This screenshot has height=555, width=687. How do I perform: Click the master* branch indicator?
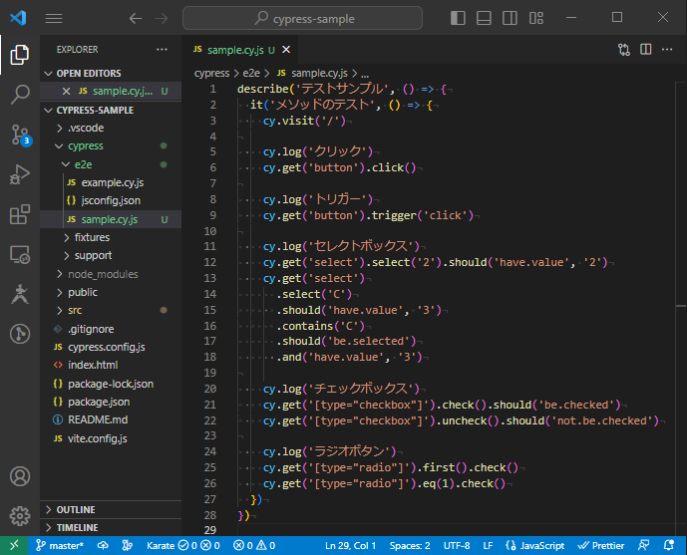click(59, 545)
